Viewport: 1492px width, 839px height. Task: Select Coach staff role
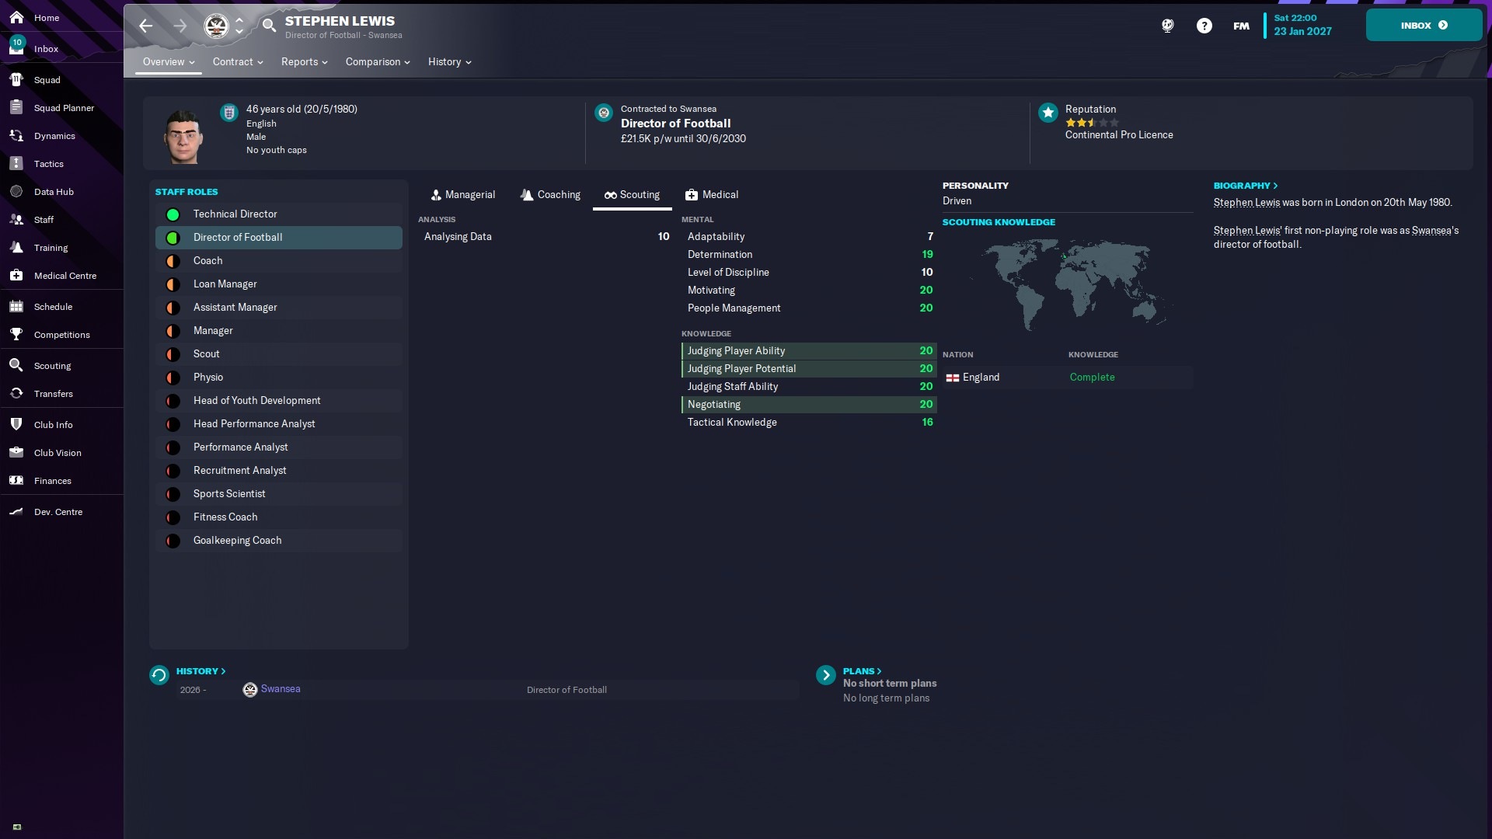point(279,260)
